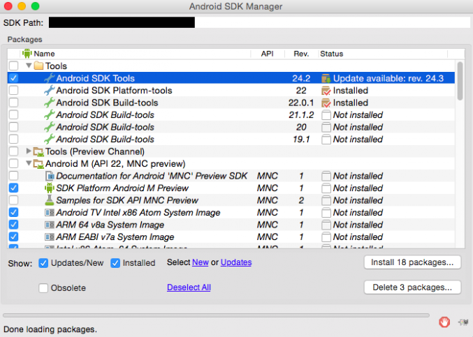Click the flask icon for Samples for SDK
Screen dimensions: 473x337
[49, 200]
